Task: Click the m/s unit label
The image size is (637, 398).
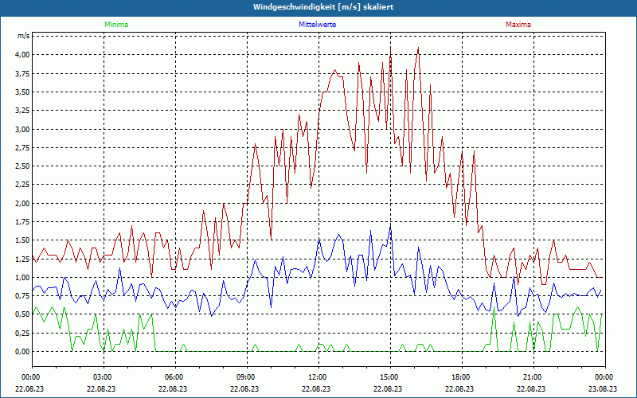Action: 23,36
